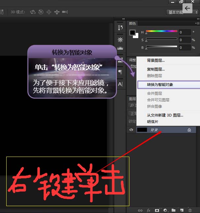Viewport: 200px width, 213px height.
Task: Select 复制图层... in the context menu
Action: 156,69
